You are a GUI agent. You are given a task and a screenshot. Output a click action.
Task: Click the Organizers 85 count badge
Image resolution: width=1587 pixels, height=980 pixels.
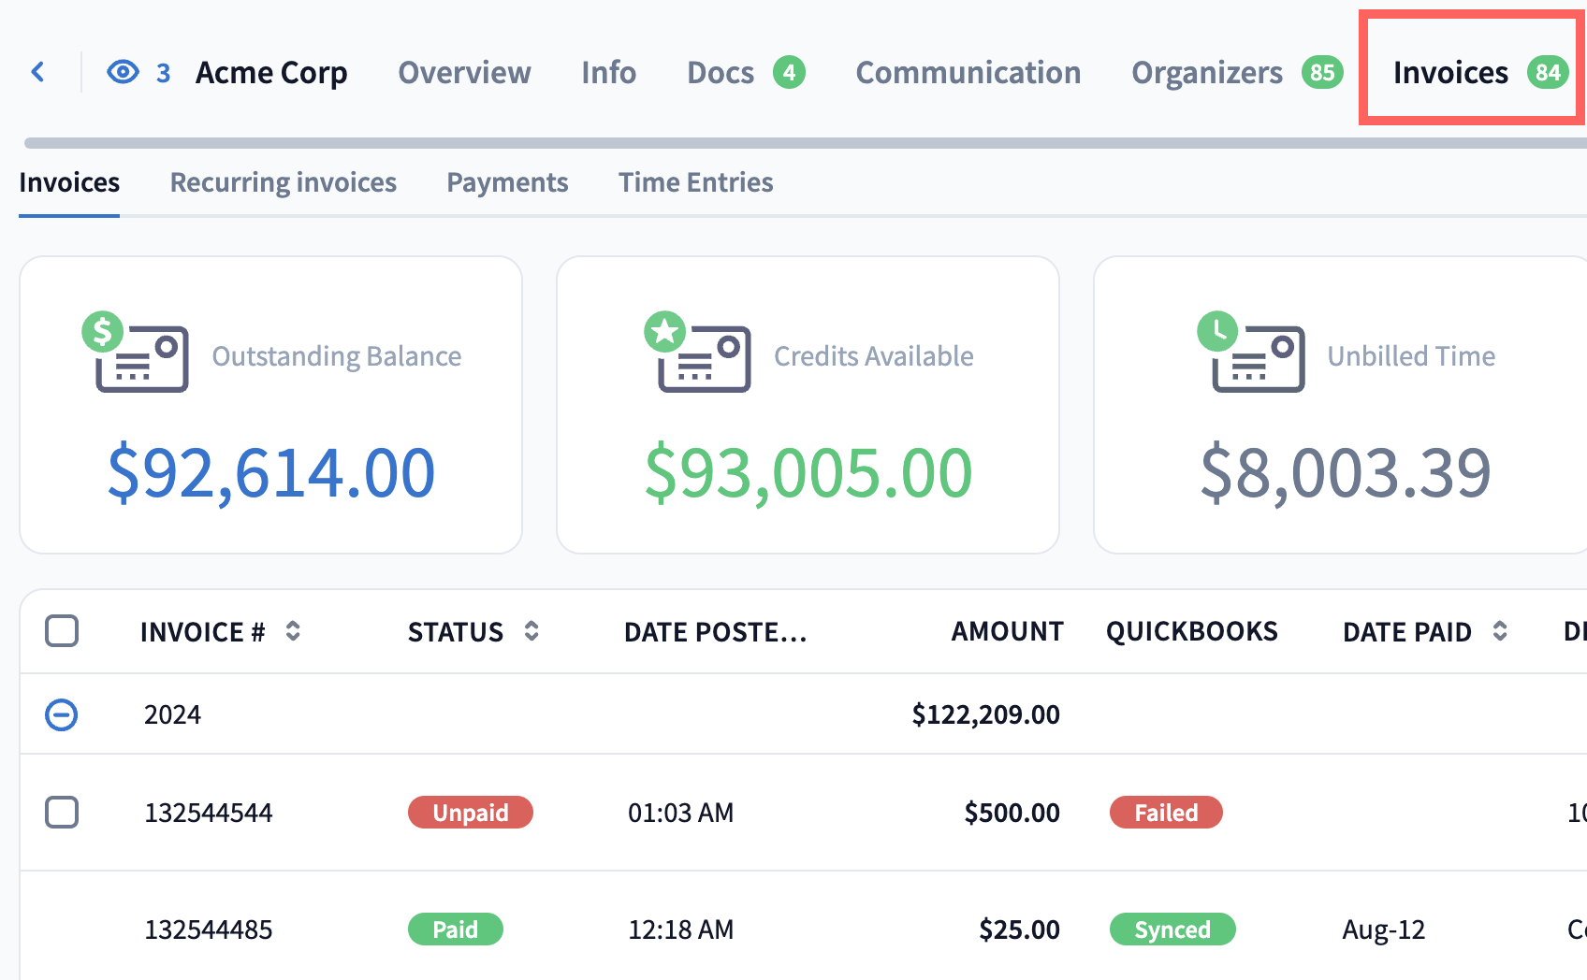point(1322,72)
